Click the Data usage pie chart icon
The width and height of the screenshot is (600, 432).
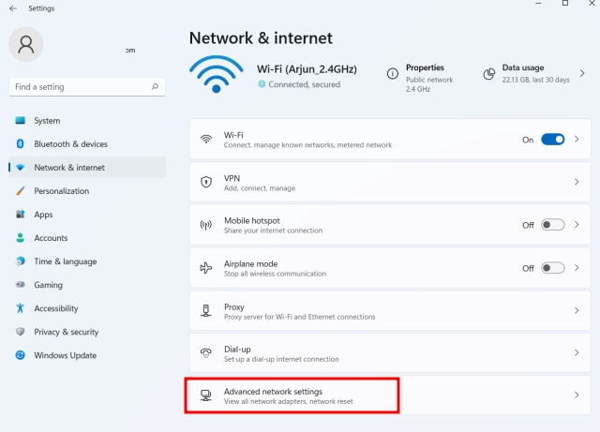pyautogui.click(x=489, y=73)
